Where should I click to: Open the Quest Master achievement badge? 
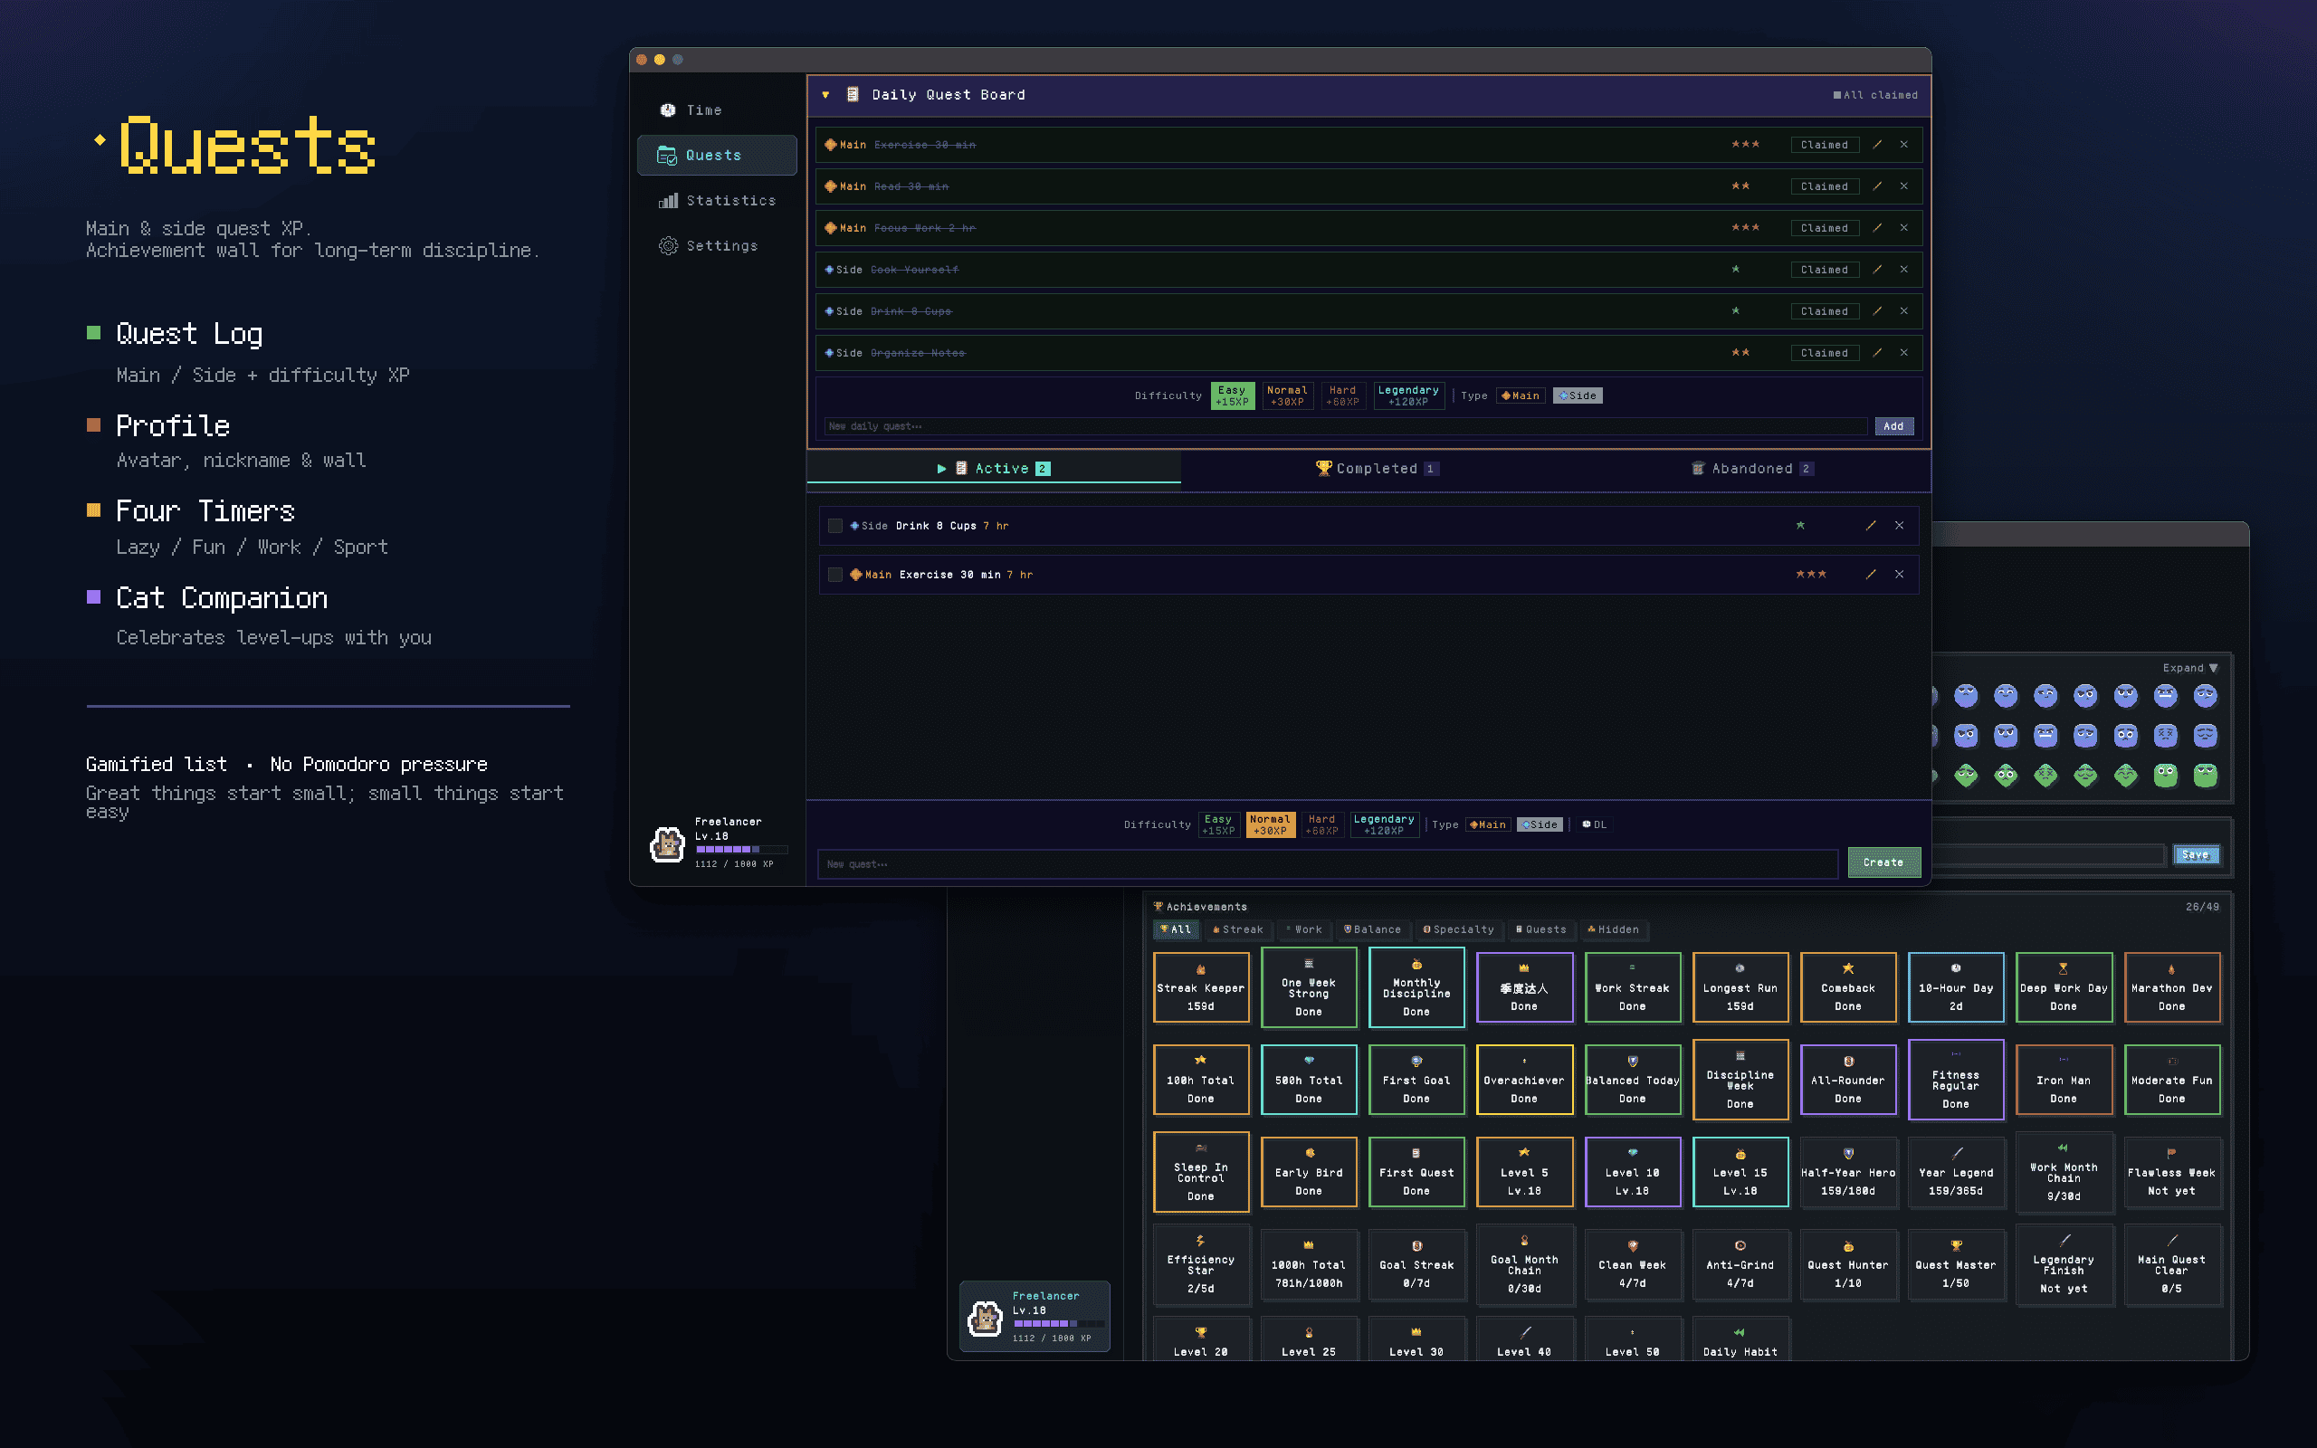(x=1955, y=1265)
